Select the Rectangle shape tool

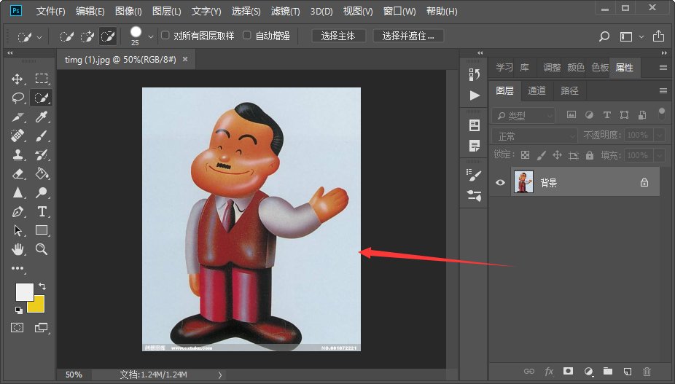pyautogui.click(x=42, y=230)
